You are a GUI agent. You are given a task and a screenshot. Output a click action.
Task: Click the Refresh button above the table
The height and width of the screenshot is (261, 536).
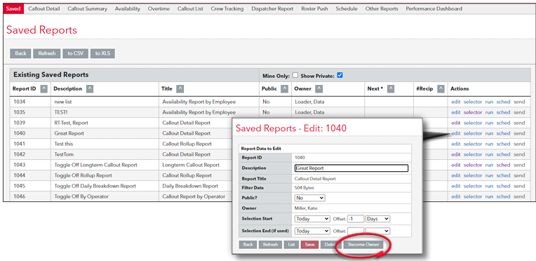[47, 53]
